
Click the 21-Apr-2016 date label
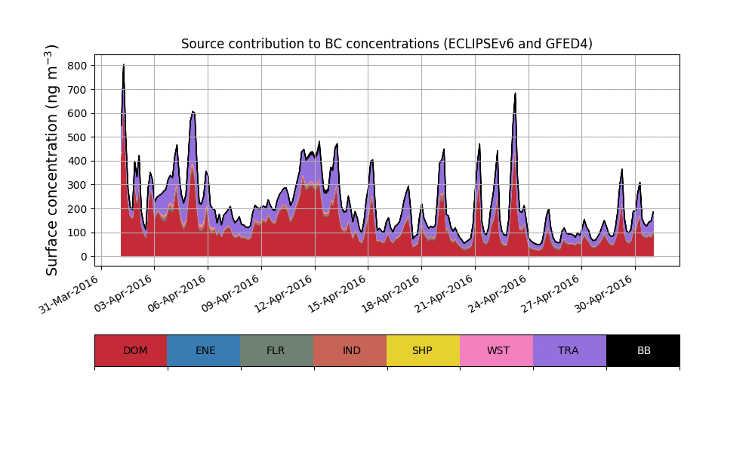444,294
